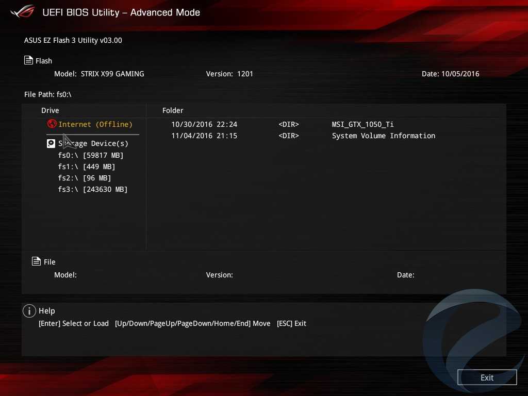528x396 pixels.
Task: Click the Drive column header
Action: [50, 110]
